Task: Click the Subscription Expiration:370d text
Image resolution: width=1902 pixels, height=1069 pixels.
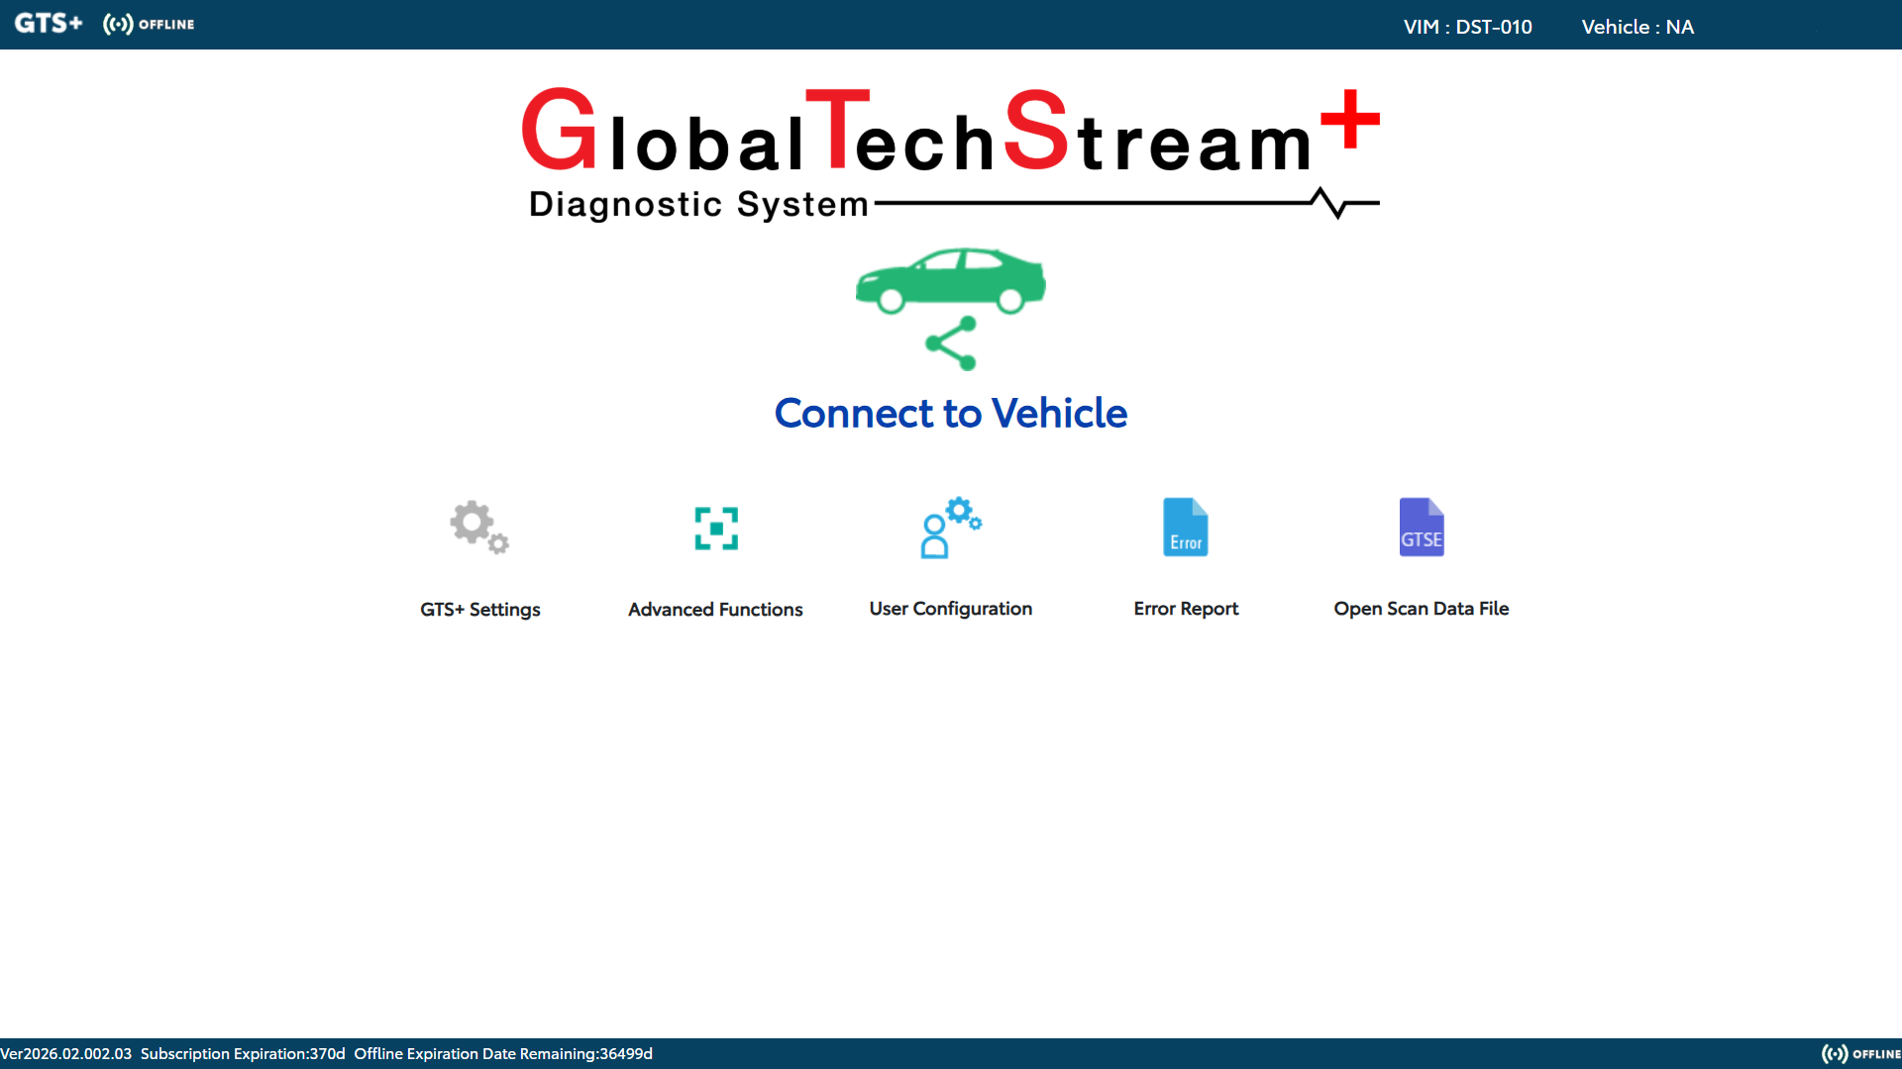Action: pyautogui.click(x=243, y=1054)
